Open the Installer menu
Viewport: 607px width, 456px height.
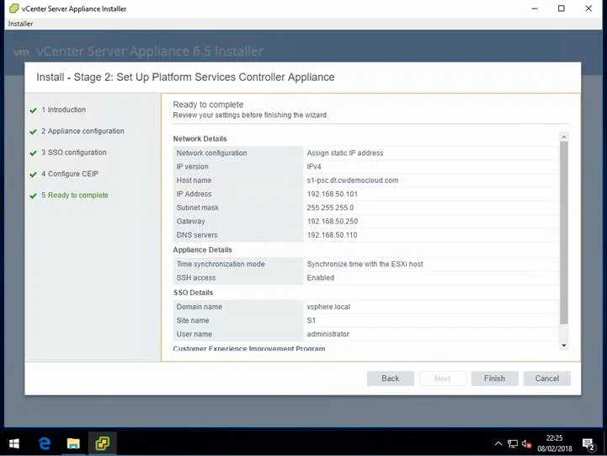click(x=20, y=24)
